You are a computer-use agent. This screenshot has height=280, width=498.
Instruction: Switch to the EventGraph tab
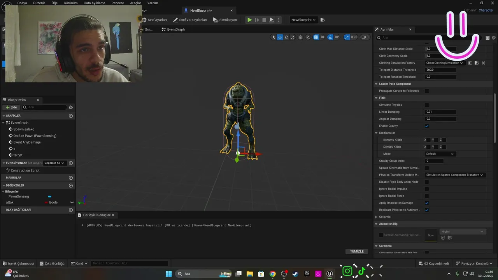[x=173, y=29]
